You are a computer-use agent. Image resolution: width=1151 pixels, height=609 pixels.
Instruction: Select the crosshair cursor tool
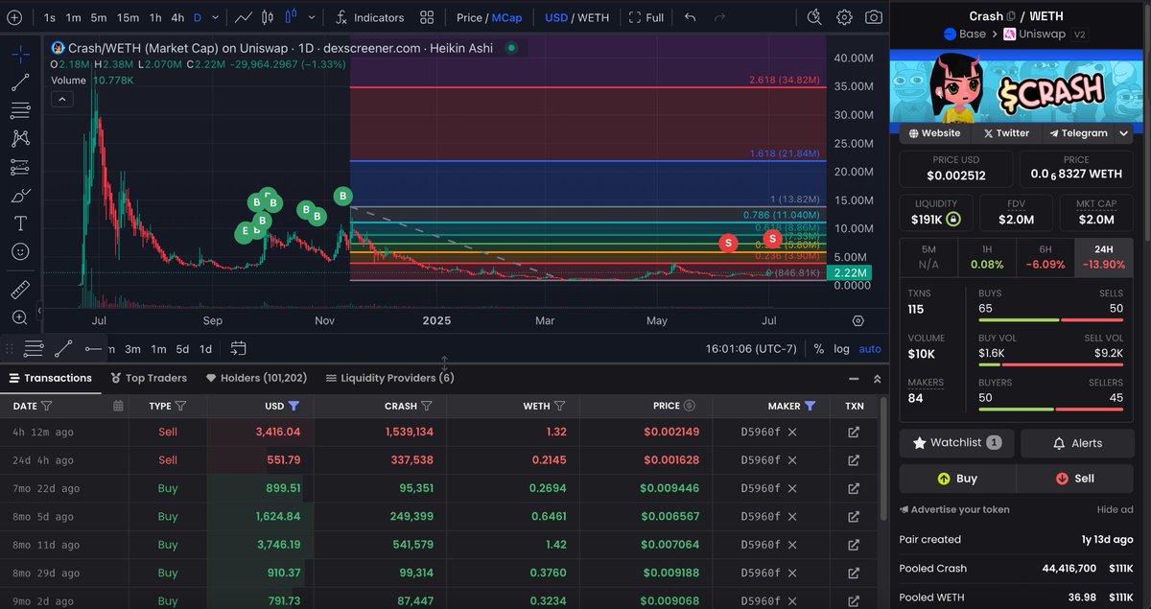pyautogui.click(x=20, y=55)
